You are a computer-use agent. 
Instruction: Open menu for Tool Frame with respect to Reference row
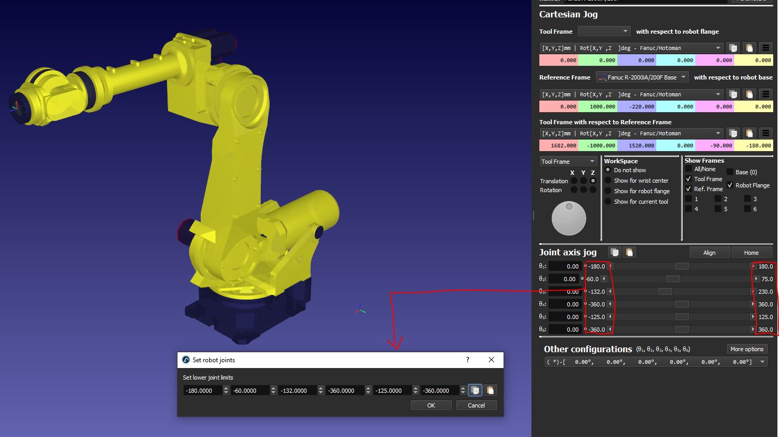click(766, 133)
